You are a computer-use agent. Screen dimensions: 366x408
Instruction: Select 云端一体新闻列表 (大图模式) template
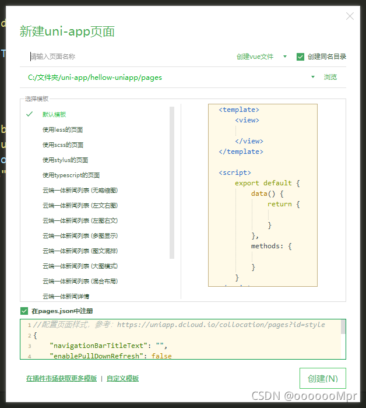pos(80,266)
